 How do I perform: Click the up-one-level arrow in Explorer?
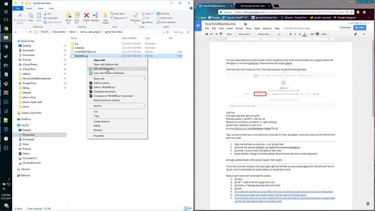click(x=30, y=32)
